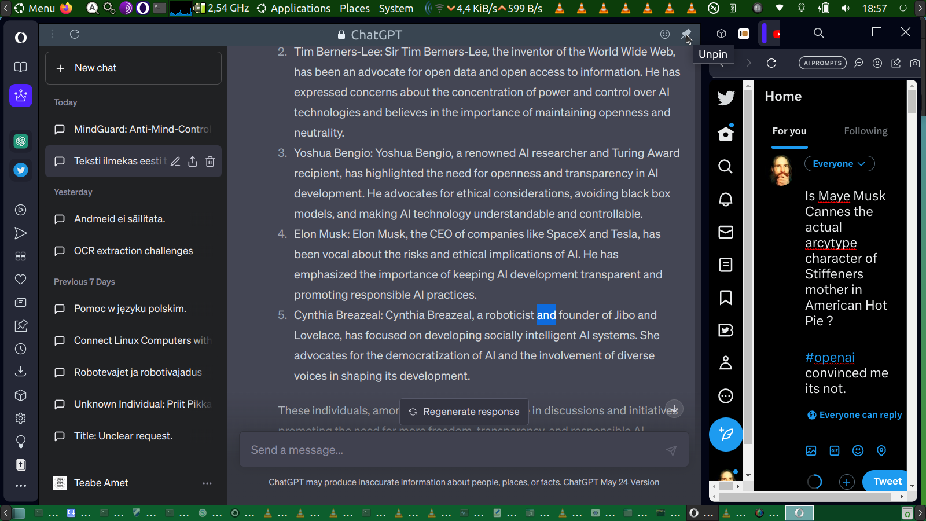926x521 pixels.
Task: Click the volume speaker icon in system tray
Action: pos(846,8)
